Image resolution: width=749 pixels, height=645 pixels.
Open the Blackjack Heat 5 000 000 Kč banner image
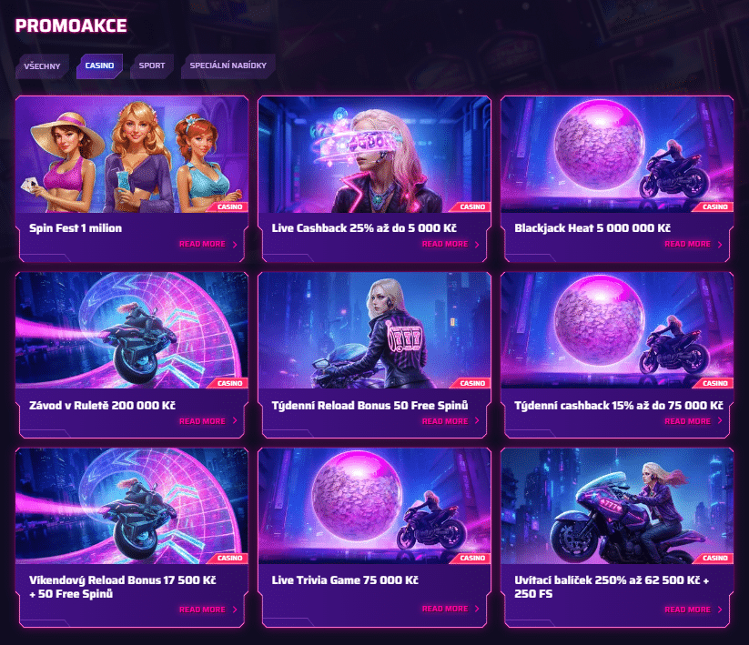pos(617,155)
